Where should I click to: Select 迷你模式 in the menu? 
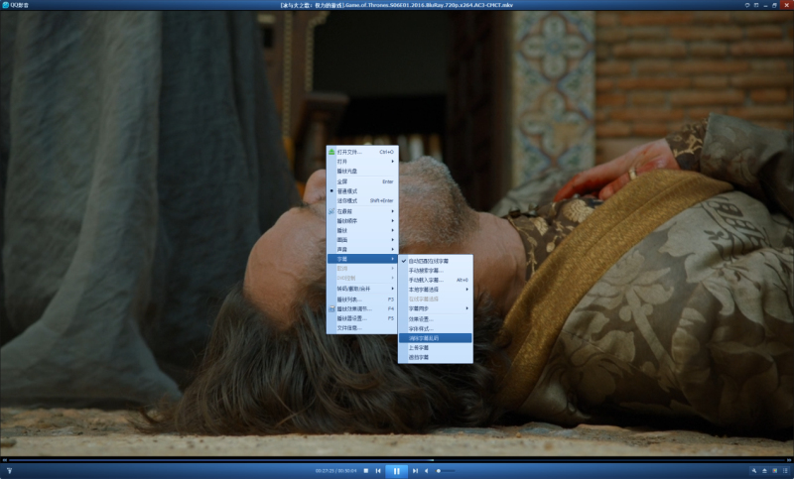point(362,200)
